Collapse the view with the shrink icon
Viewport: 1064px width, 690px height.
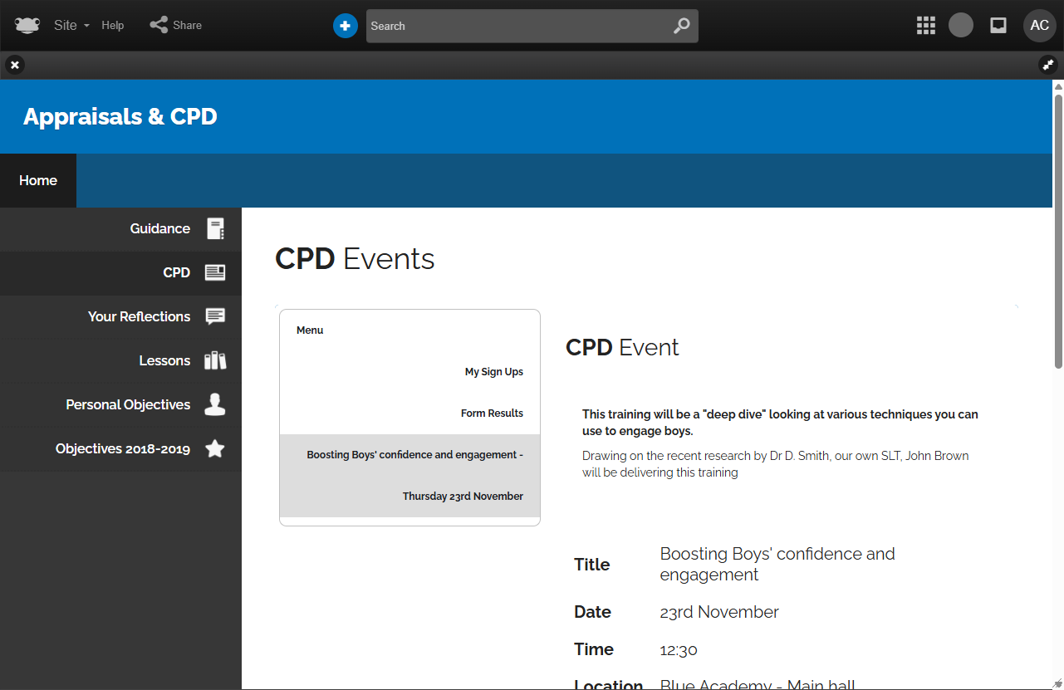[1048, 65]
